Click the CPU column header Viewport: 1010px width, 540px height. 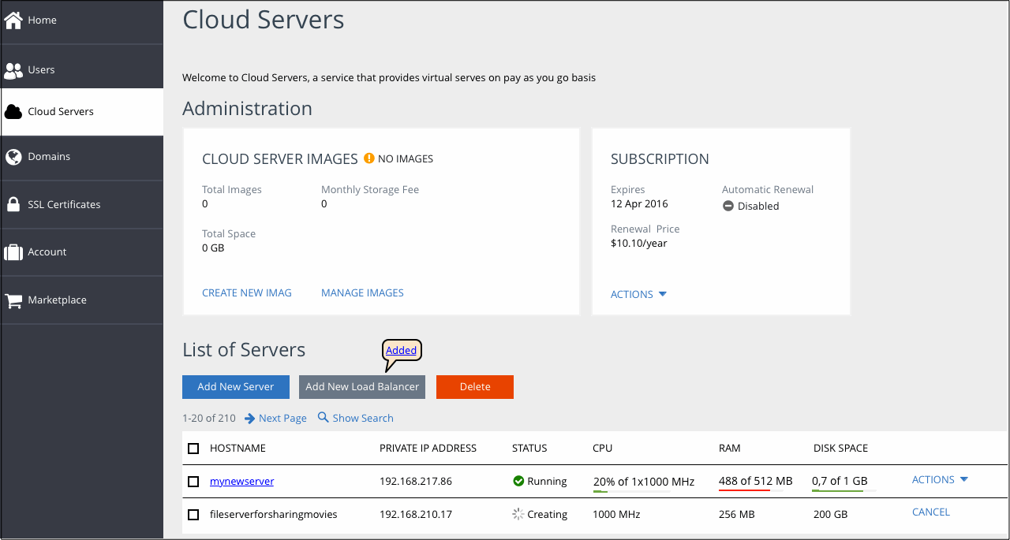click(602, 448)
